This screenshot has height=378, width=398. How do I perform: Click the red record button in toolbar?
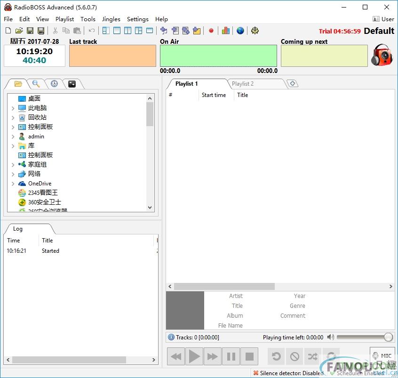click(211, 31)
